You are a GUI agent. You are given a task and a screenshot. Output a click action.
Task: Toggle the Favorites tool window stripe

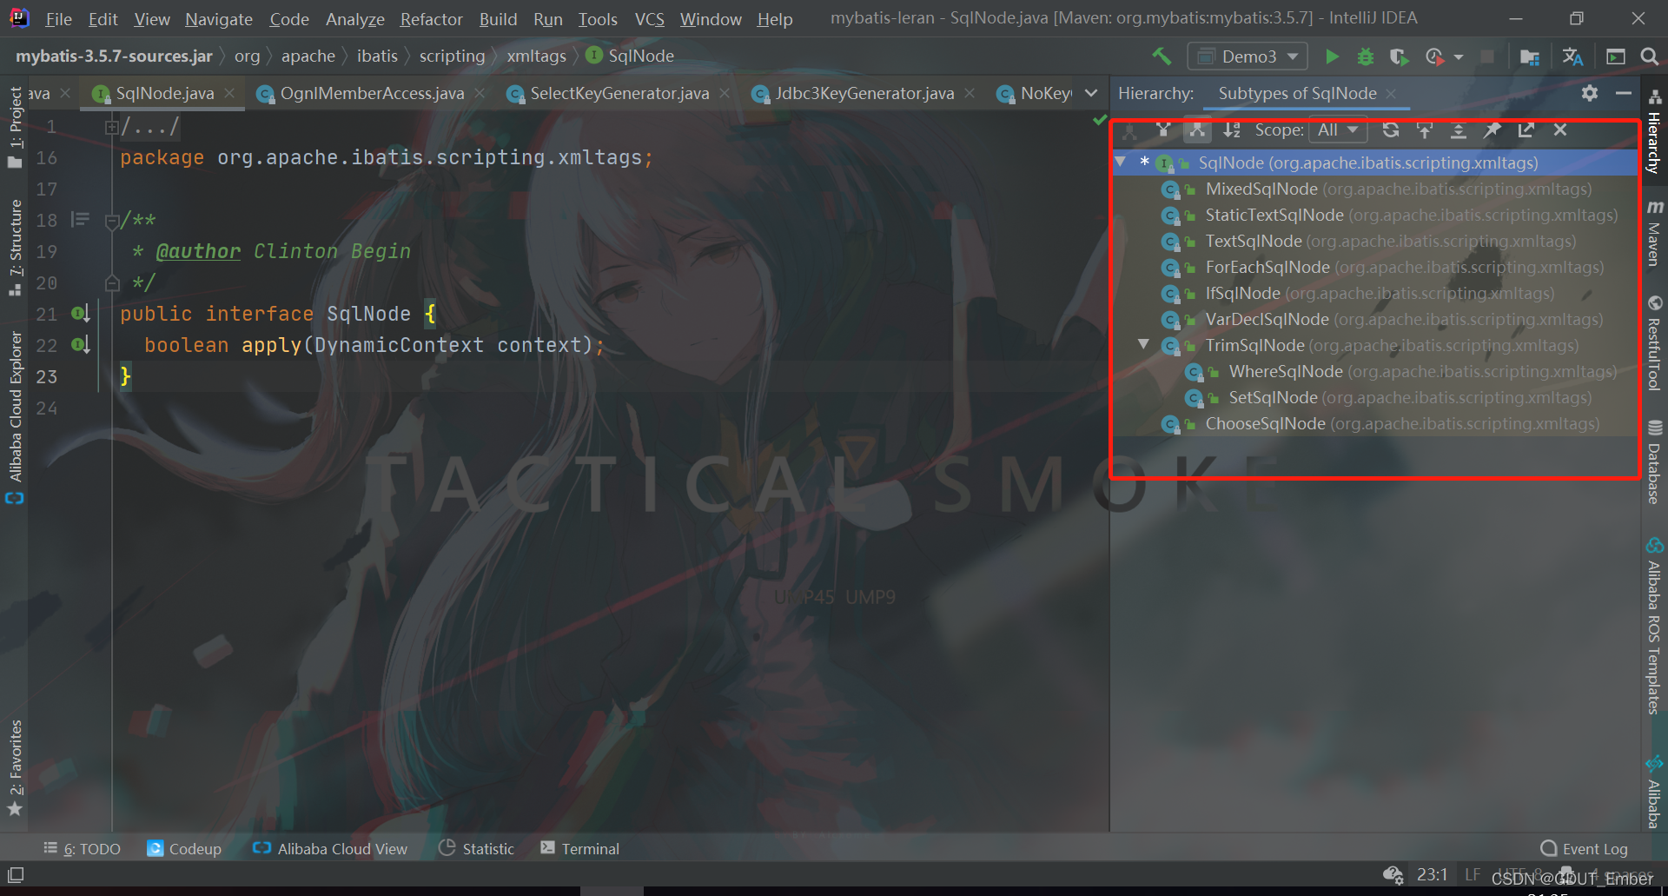pyautogui.click(x=15, y=768)
